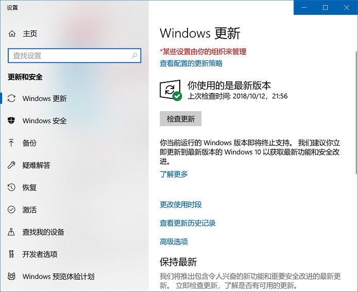Click the 检查更新 button

(181, 119)
